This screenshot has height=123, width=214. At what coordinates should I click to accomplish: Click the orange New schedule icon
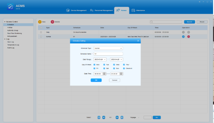pyautogui.click(x=40, y=22)
